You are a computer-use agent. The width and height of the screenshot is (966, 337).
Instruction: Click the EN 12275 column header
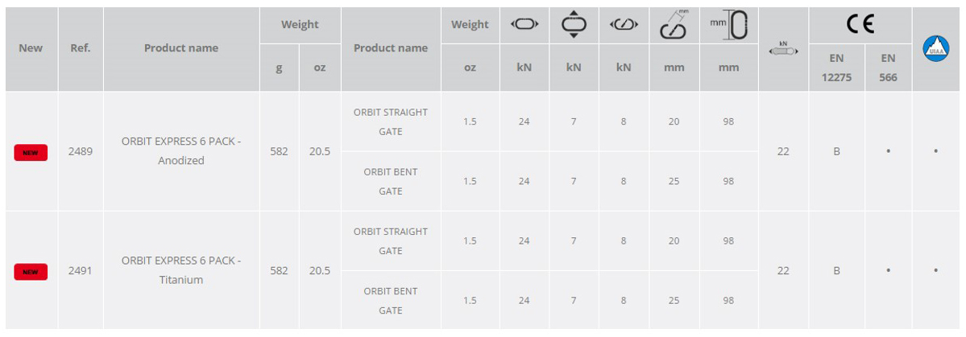836,68
